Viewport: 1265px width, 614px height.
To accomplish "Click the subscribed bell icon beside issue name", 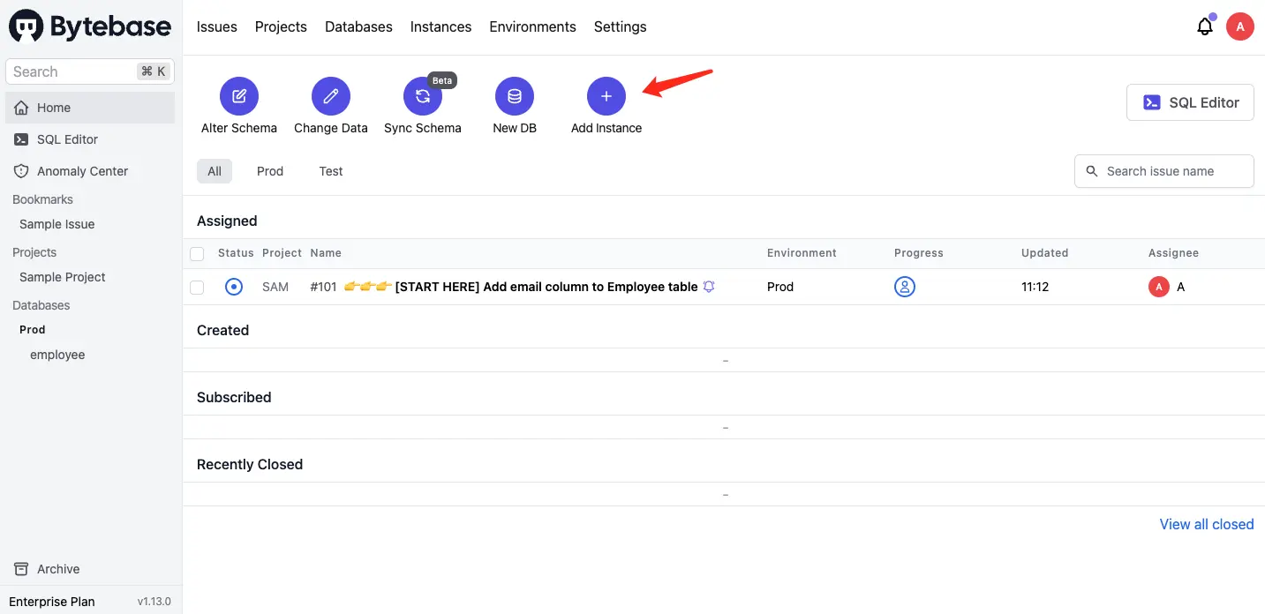I will click(709, 287).
